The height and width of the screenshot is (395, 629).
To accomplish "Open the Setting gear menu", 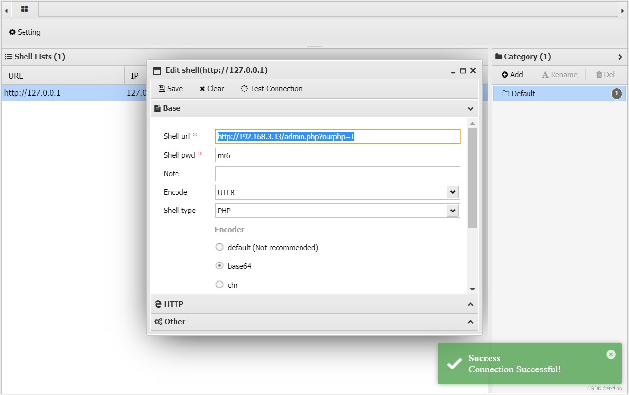I will tap(25, 32).
